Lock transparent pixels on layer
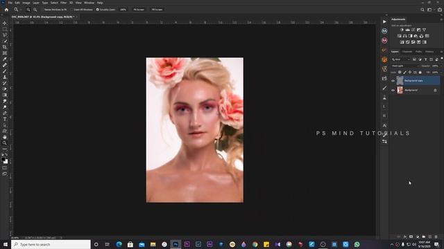This screenshot has width=444, height=249. [x=400, y=72]
